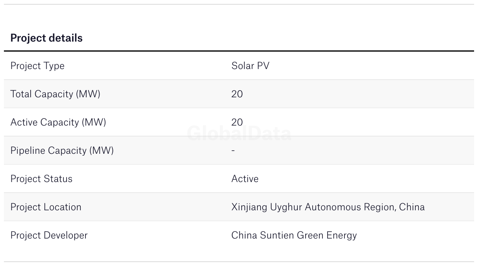This screenshot has height=266, width=478.
Task: Click the word China in location value
Action: (412, 207)
